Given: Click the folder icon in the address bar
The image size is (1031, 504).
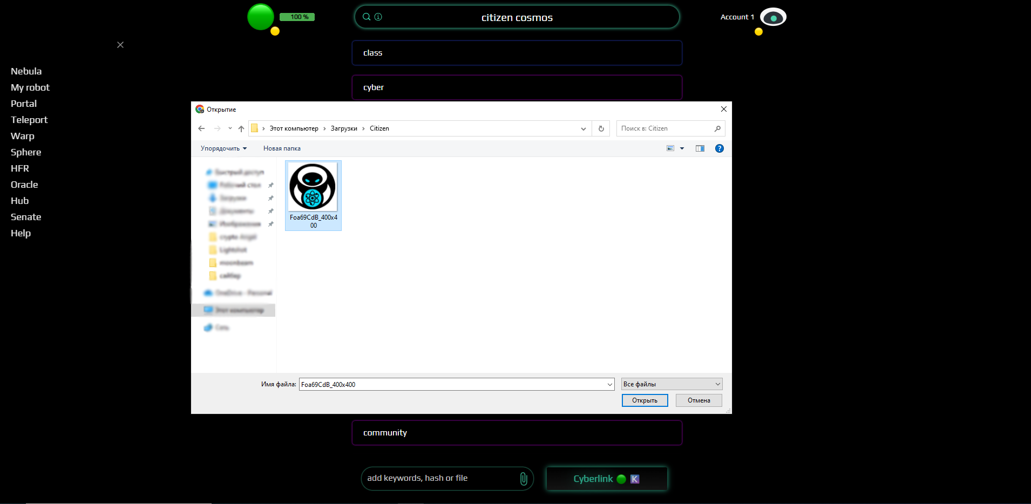Looking at the screenshot, I should pyautogui.click(x=254, y=128).
